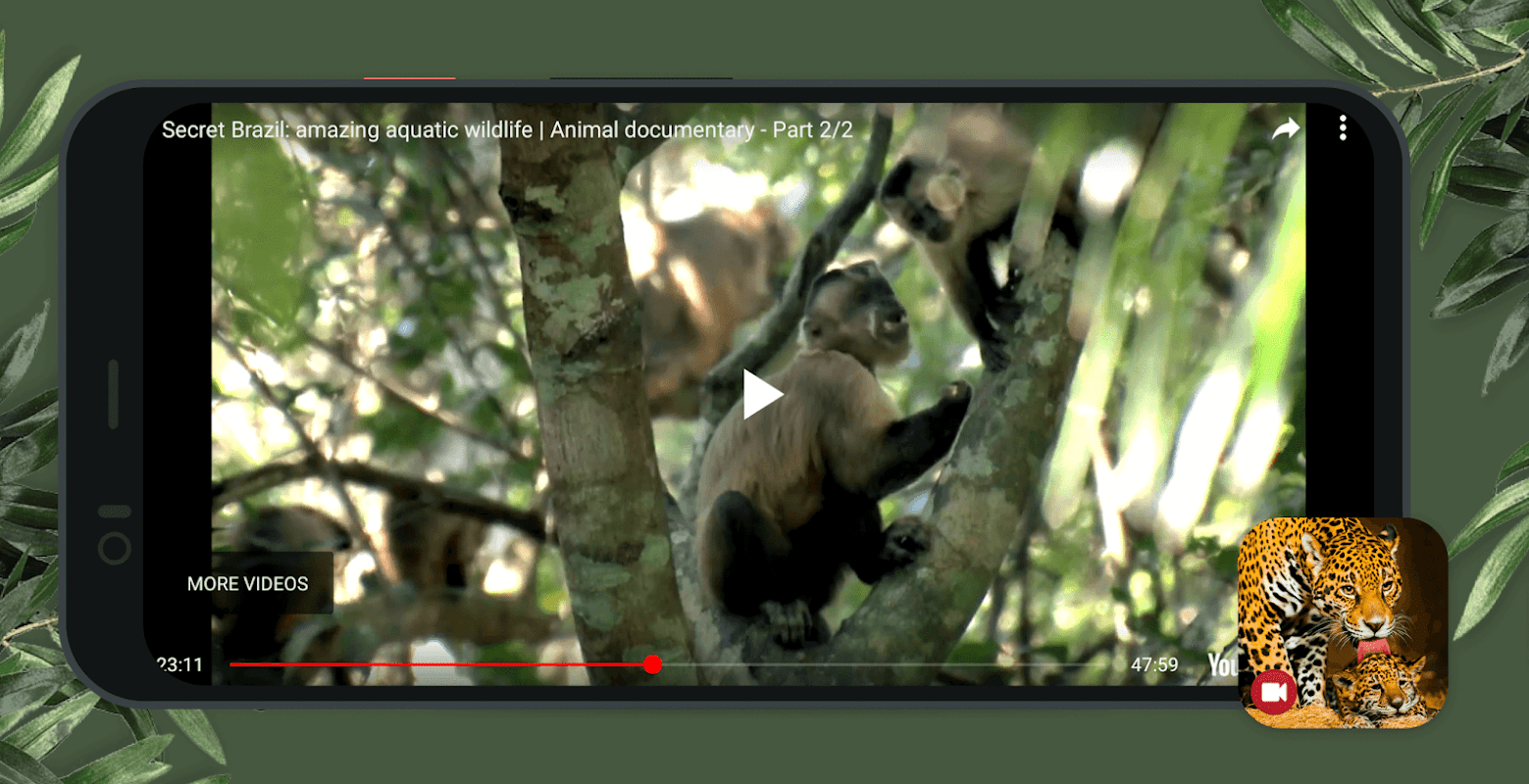
Task: Click the red progress bar scrubber handle
Action: click(653, 665)
